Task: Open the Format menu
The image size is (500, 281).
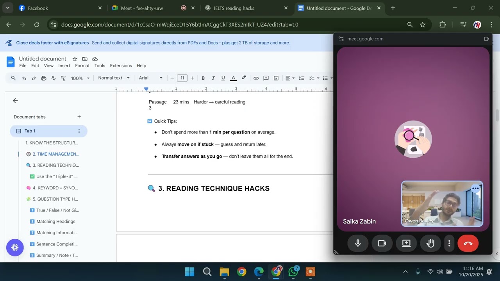Action: point(82,66)
